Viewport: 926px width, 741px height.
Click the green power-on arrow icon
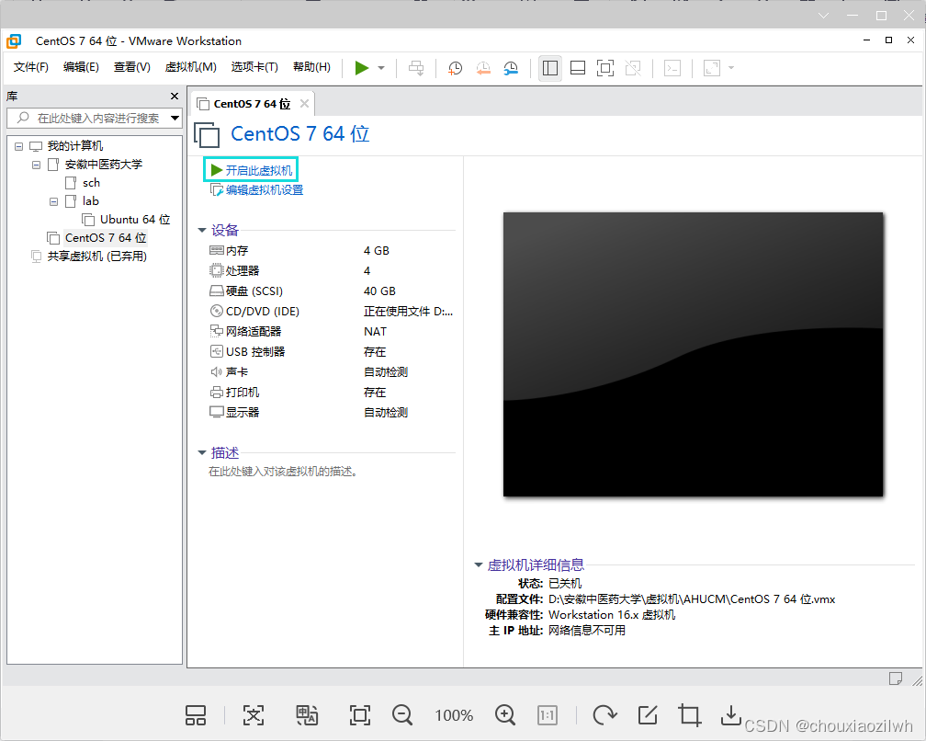pyautogui.click(x=361, y=67)
